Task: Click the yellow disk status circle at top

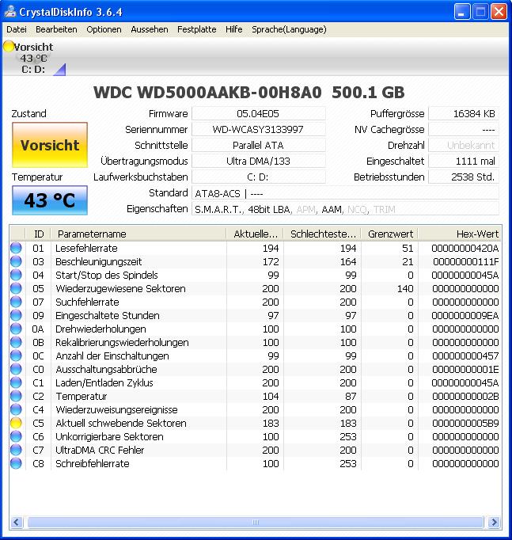Action: pyautogui.click(x=8, y=46)
